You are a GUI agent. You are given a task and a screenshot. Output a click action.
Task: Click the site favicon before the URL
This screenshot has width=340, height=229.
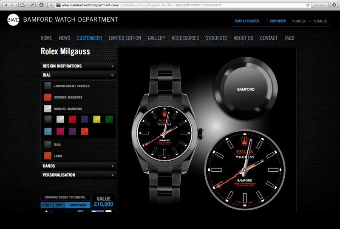(x=58, y=5)
